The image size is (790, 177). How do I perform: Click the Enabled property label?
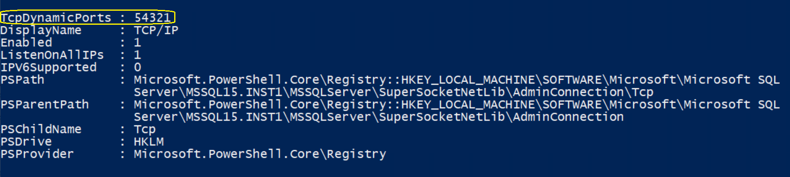coord(26,42)
